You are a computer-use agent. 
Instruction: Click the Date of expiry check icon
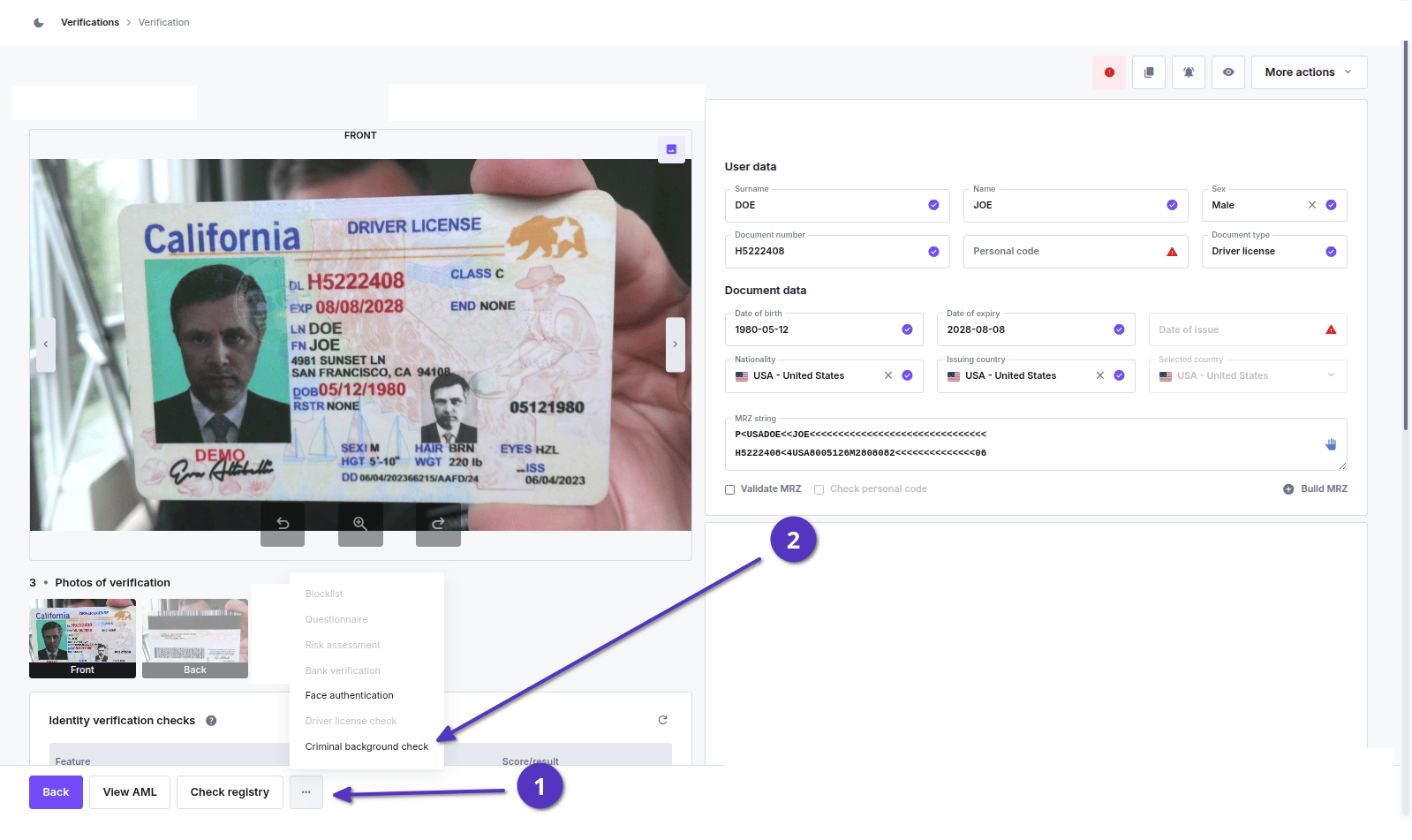[1119, 329]
